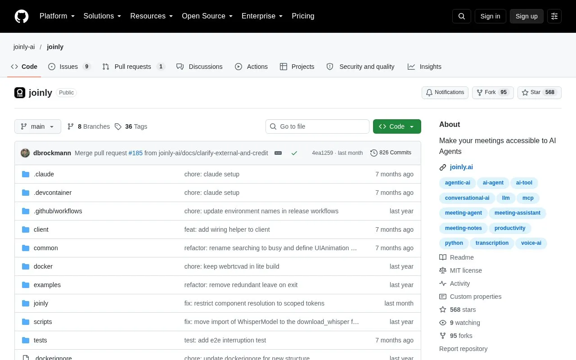Click the watching eye icon

[443, 323]
